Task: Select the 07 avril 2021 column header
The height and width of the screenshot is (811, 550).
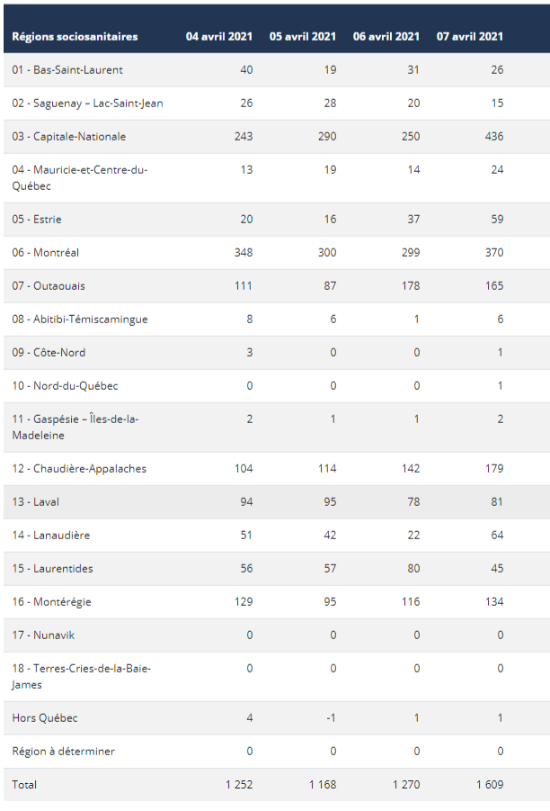Action: coord(470,37)
